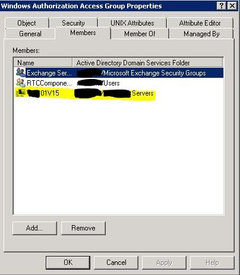Close the properties dialog with X
The height and width of the screenshot is (275, 240).
tap(232, 6)
